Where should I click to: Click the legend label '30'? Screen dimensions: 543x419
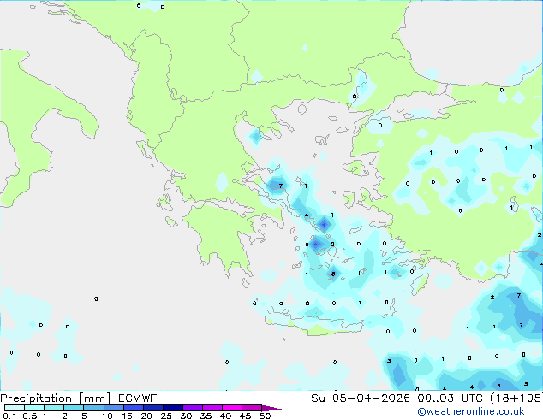click(187, 416)
